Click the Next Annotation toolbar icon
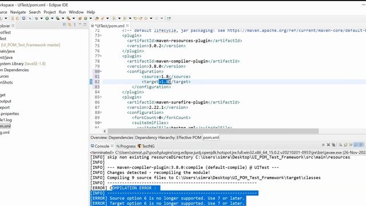366x206 pixels. [114, 18]
